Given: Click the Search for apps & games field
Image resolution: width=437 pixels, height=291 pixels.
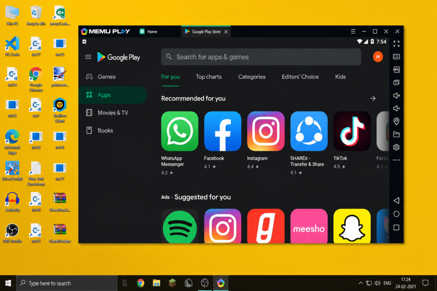Looking at the screenshot, I should (261, 57).
